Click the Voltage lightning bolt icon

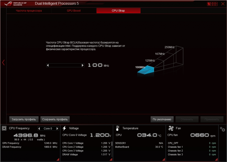click(x=64, y=128)
